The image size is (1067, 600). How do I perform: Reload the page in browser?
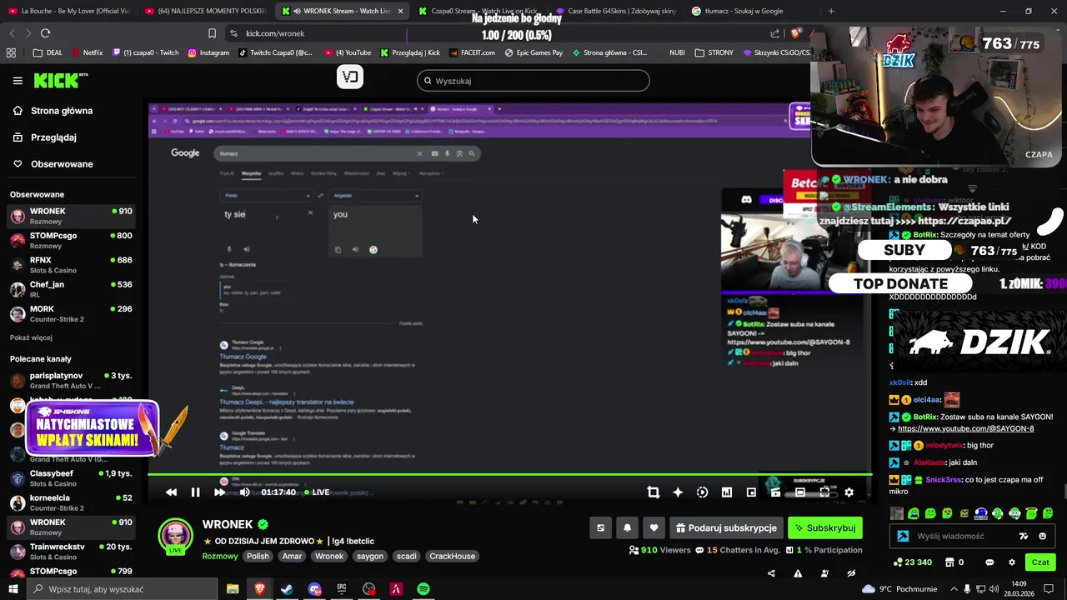coord(45,33)
